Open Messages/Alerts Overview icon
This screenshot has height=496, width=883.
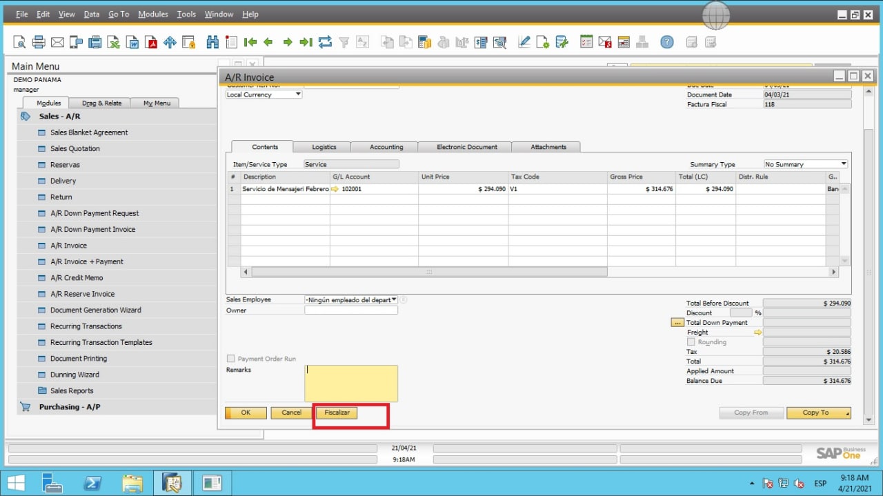pos(605,42)
